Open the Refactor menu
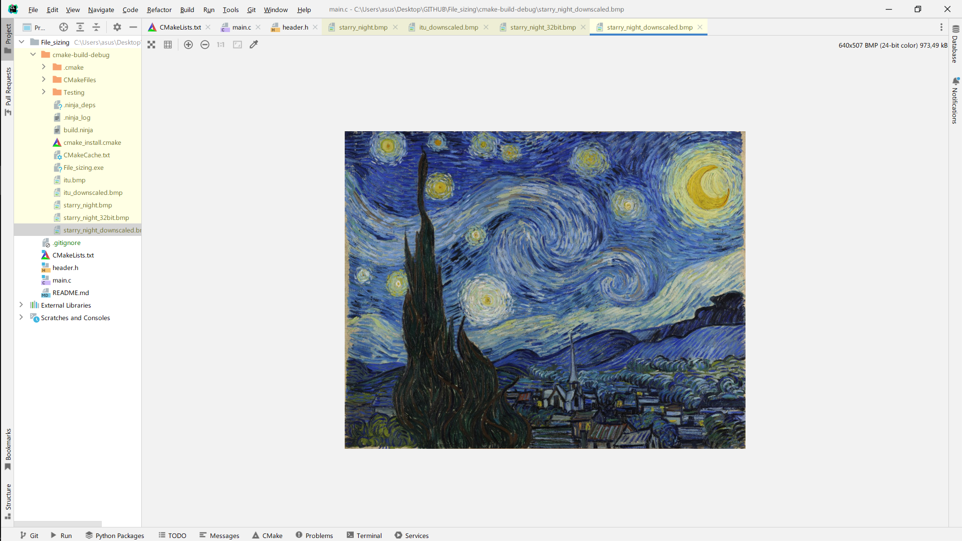Viewport: 962px width, 541px height. pos(159,10)
